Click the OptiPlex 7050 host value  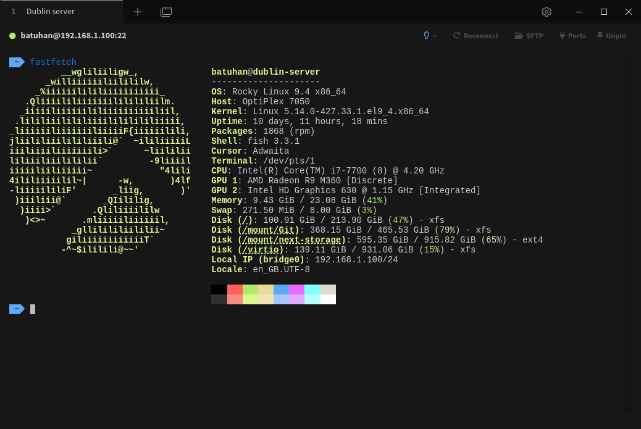coord(276,102)
